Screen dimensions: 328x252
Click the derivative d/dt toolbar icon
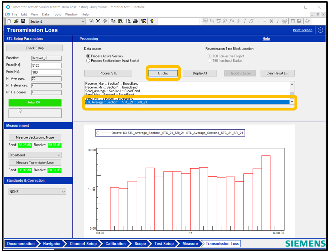[238, 21]
